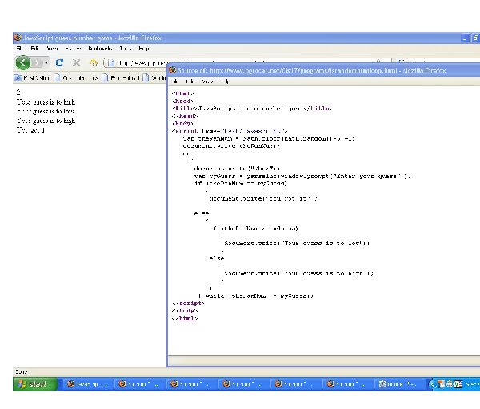Click the <head> tag line in source
480x409 pixels.
click(182, 101)
